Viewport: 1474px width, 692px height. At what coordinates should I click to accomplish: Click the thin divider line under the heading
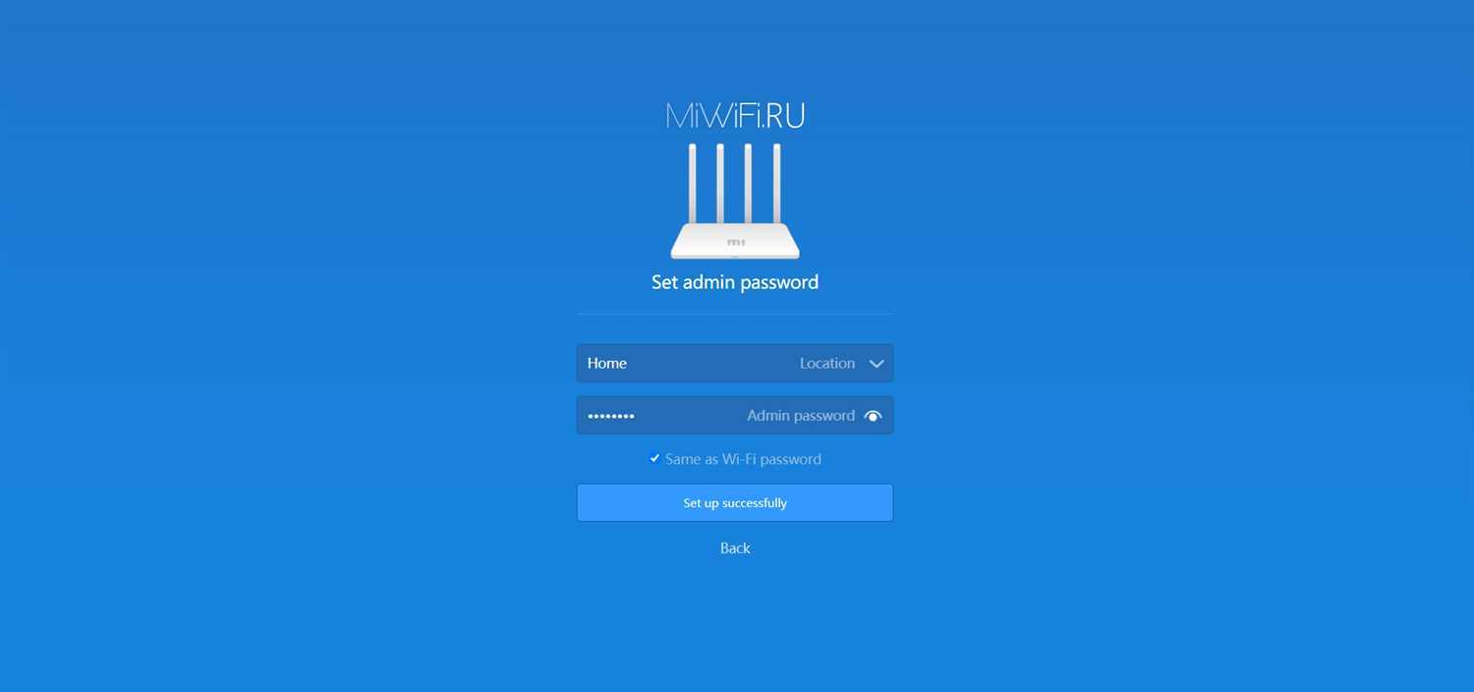click(x=735, y=315)
